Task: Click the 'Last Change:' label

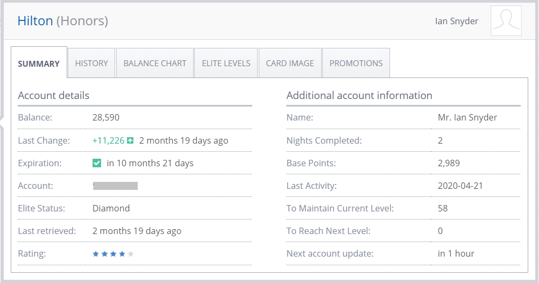Action: pos(44,140)
